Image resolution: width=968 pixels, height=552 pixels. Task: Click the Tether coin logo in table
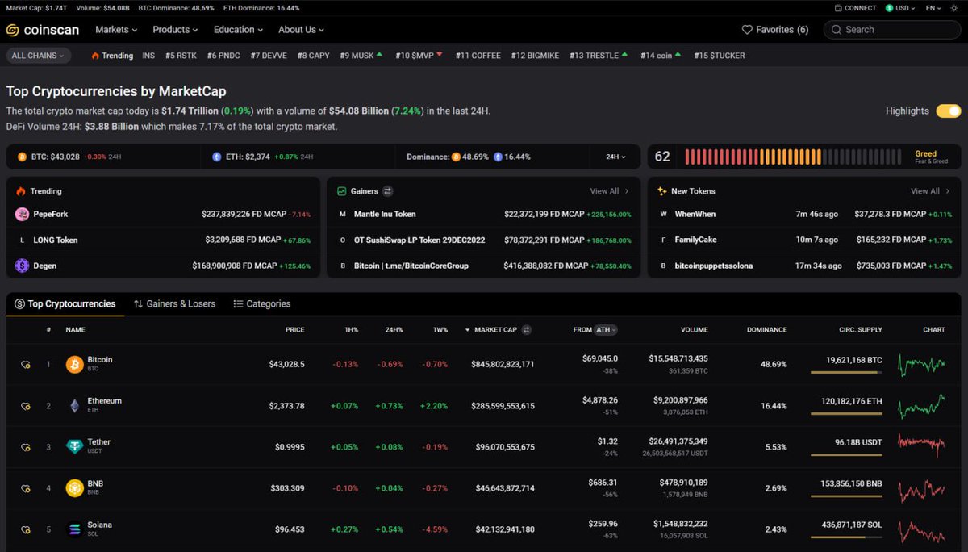pyautogui.click(x=74, y=446)
